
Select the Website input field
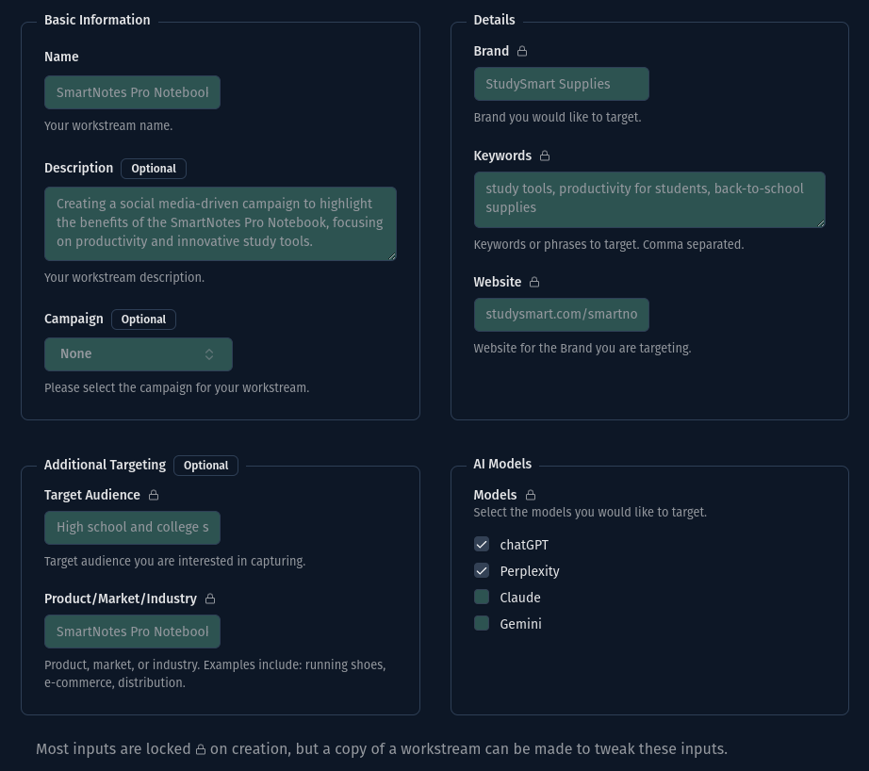[x=561, y=314]
